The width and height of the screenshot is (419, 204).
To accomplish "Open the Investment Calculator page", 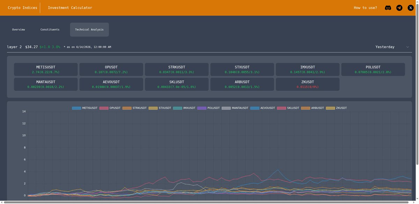I will 70,8.
